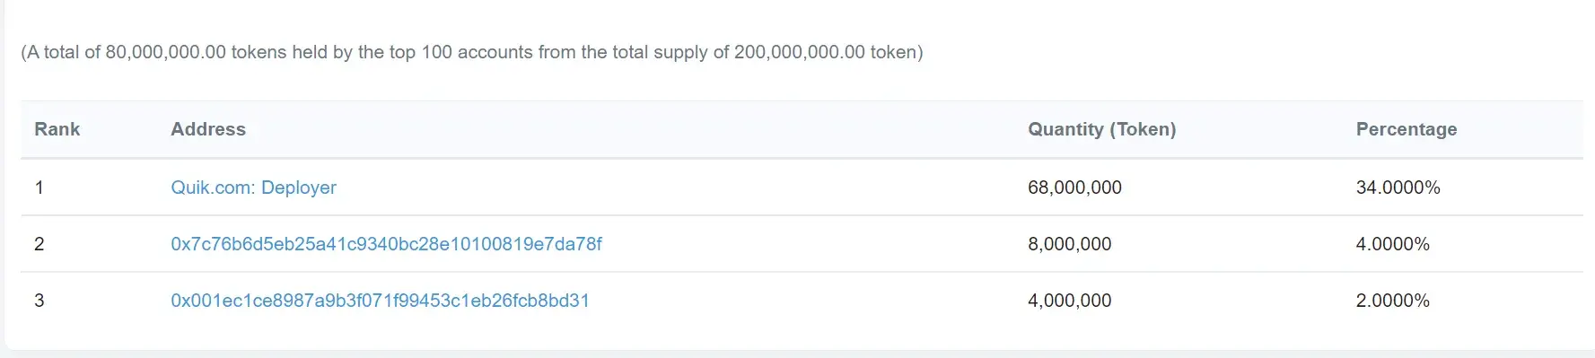
Task: Click the 4,000,000 quantity value
Action: tap(1069, 301)
